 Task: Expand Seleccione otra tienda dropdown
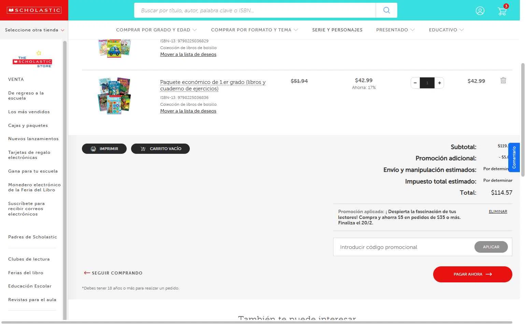34,30
